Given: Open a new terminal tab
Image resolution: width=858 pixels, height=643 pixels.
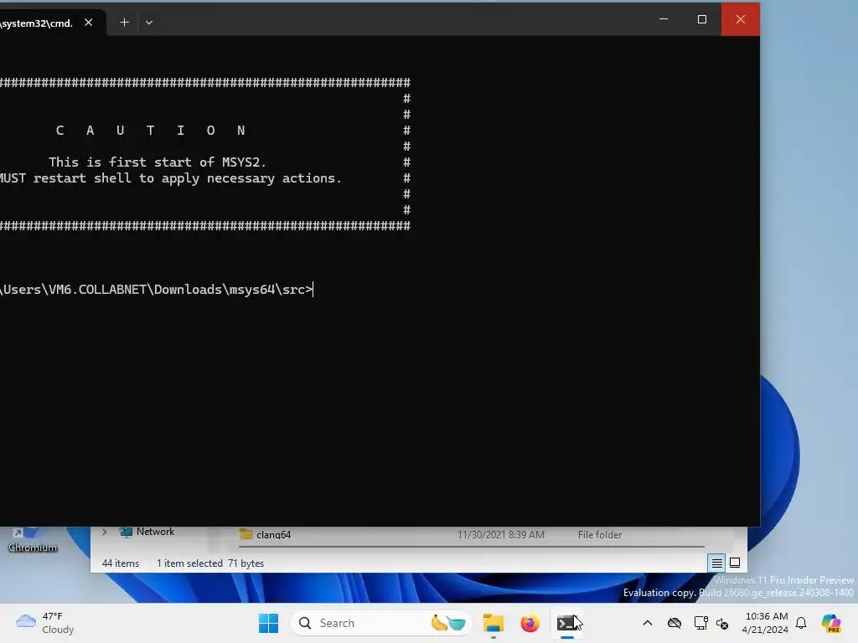Looking at the screenshot, I should click(x=124, y=23).
